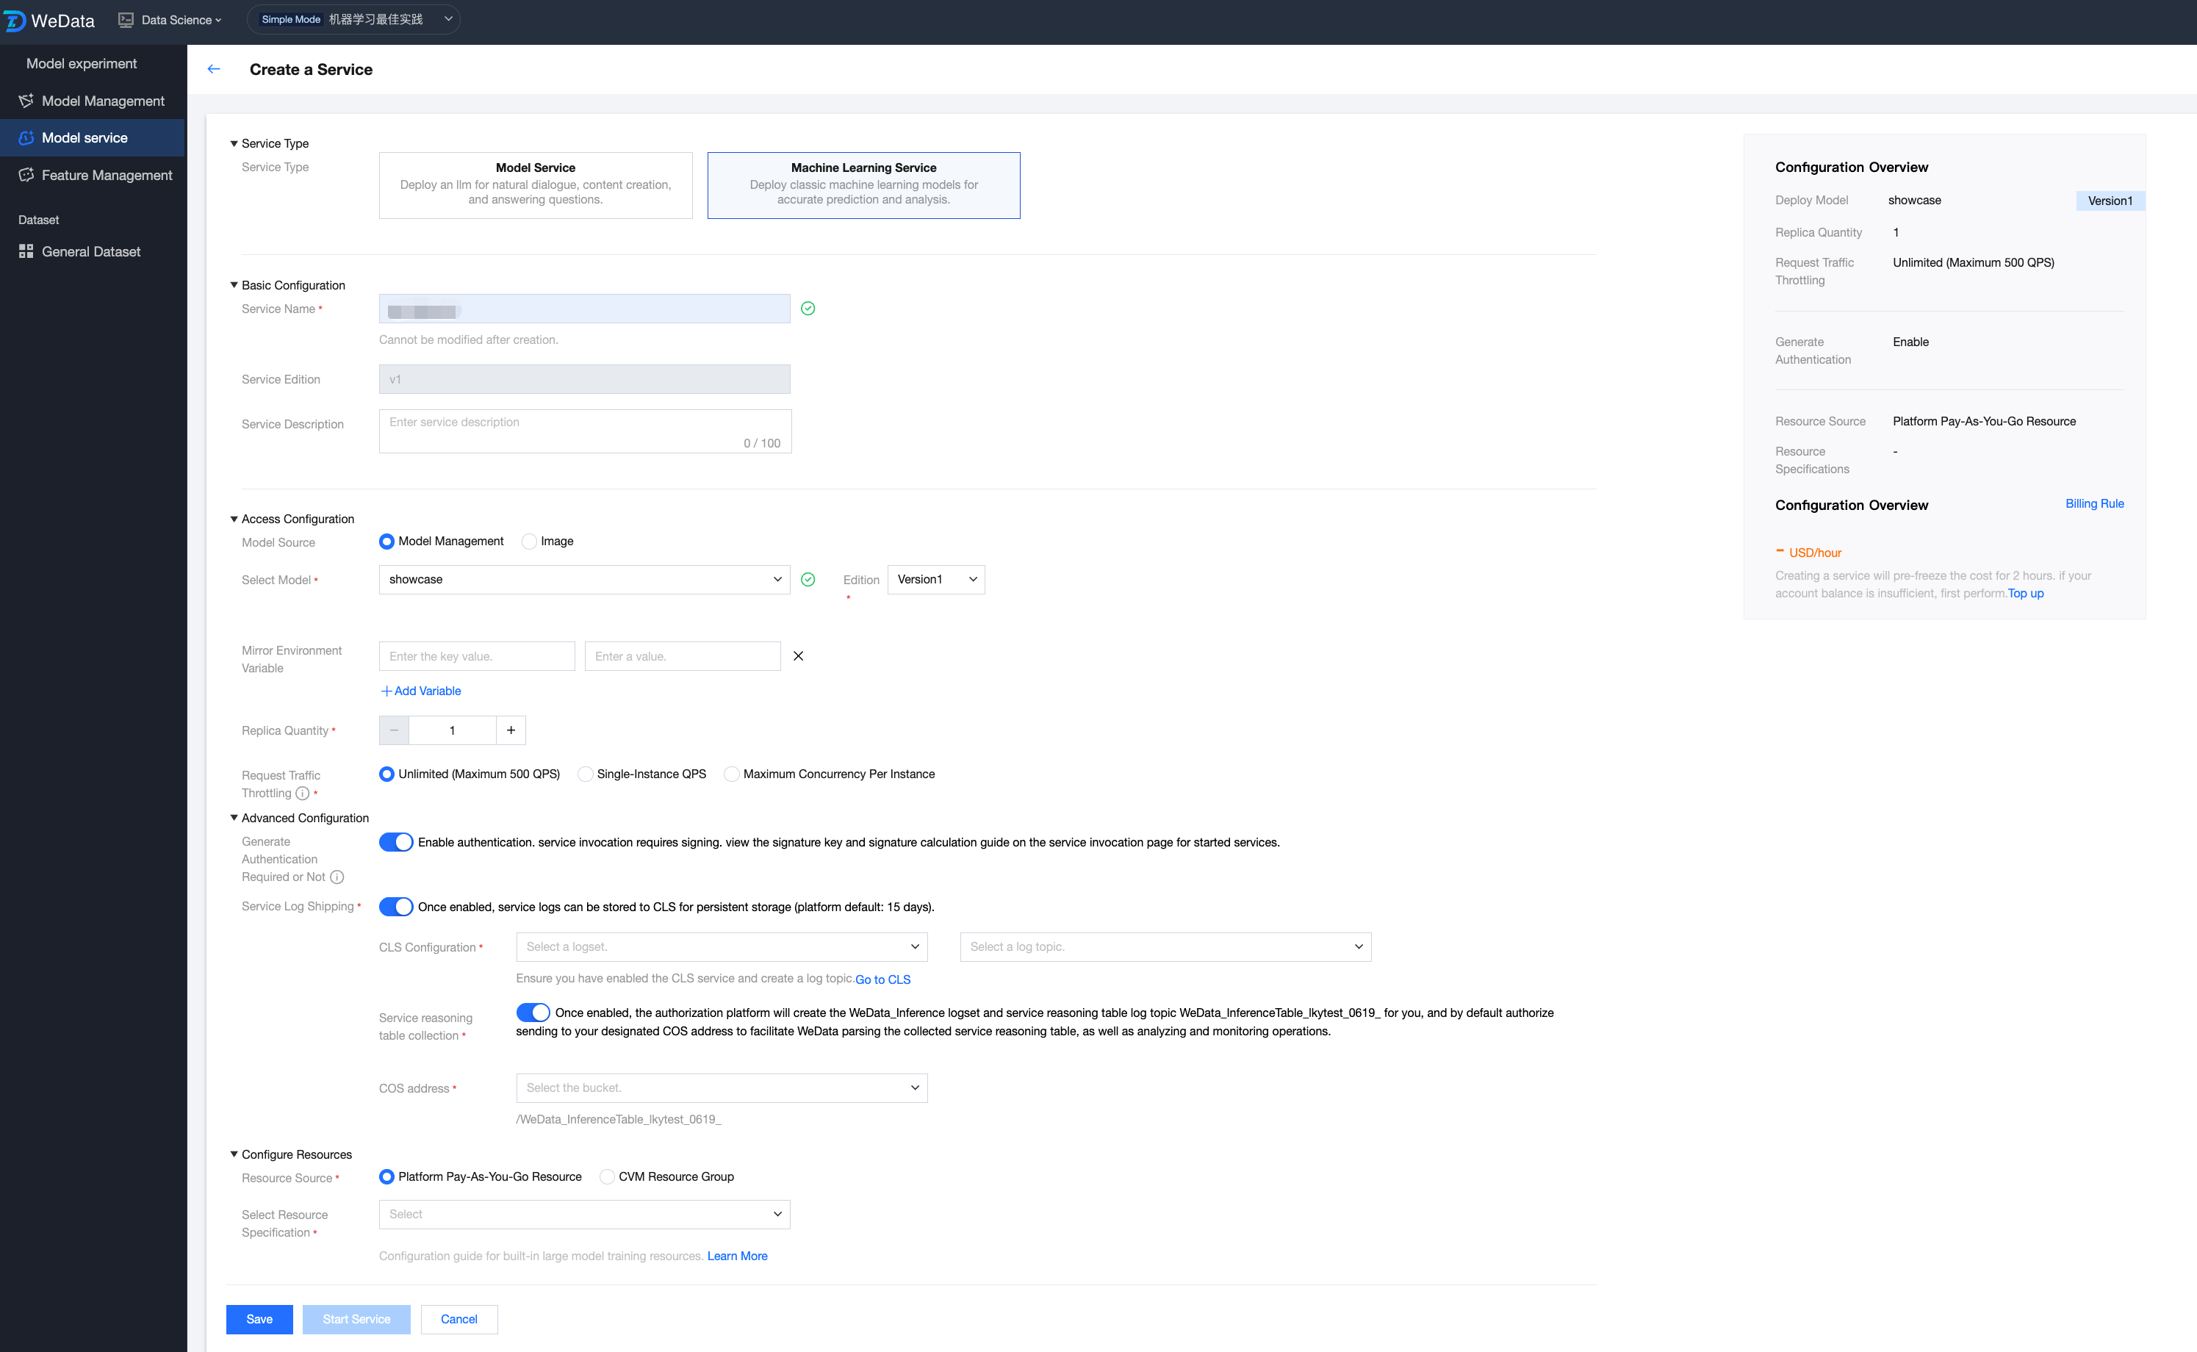Increase replica quantity with the plus button
Screen dimensions: 2197x1352
click(511, 730)
